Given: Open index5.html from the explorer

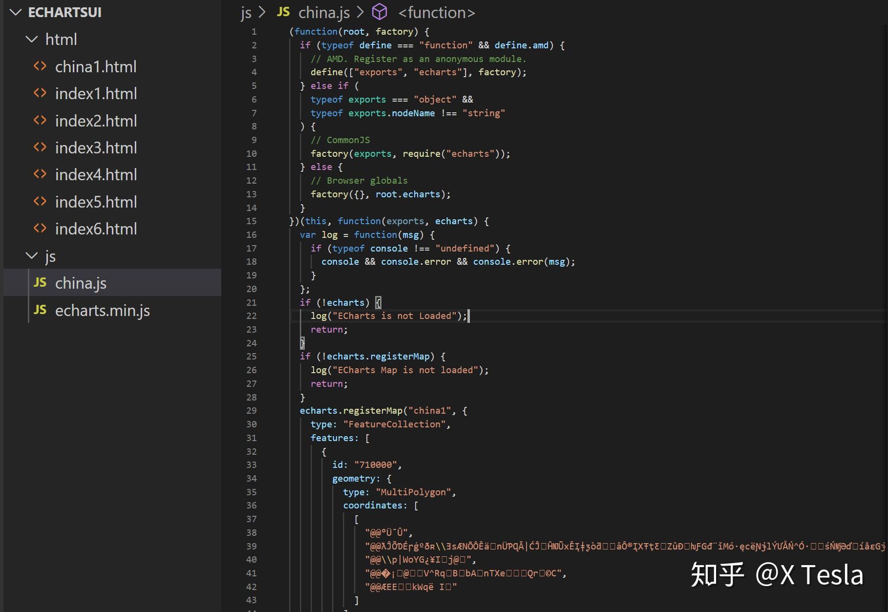Looking at the screenshot, I should coord(96,201).
